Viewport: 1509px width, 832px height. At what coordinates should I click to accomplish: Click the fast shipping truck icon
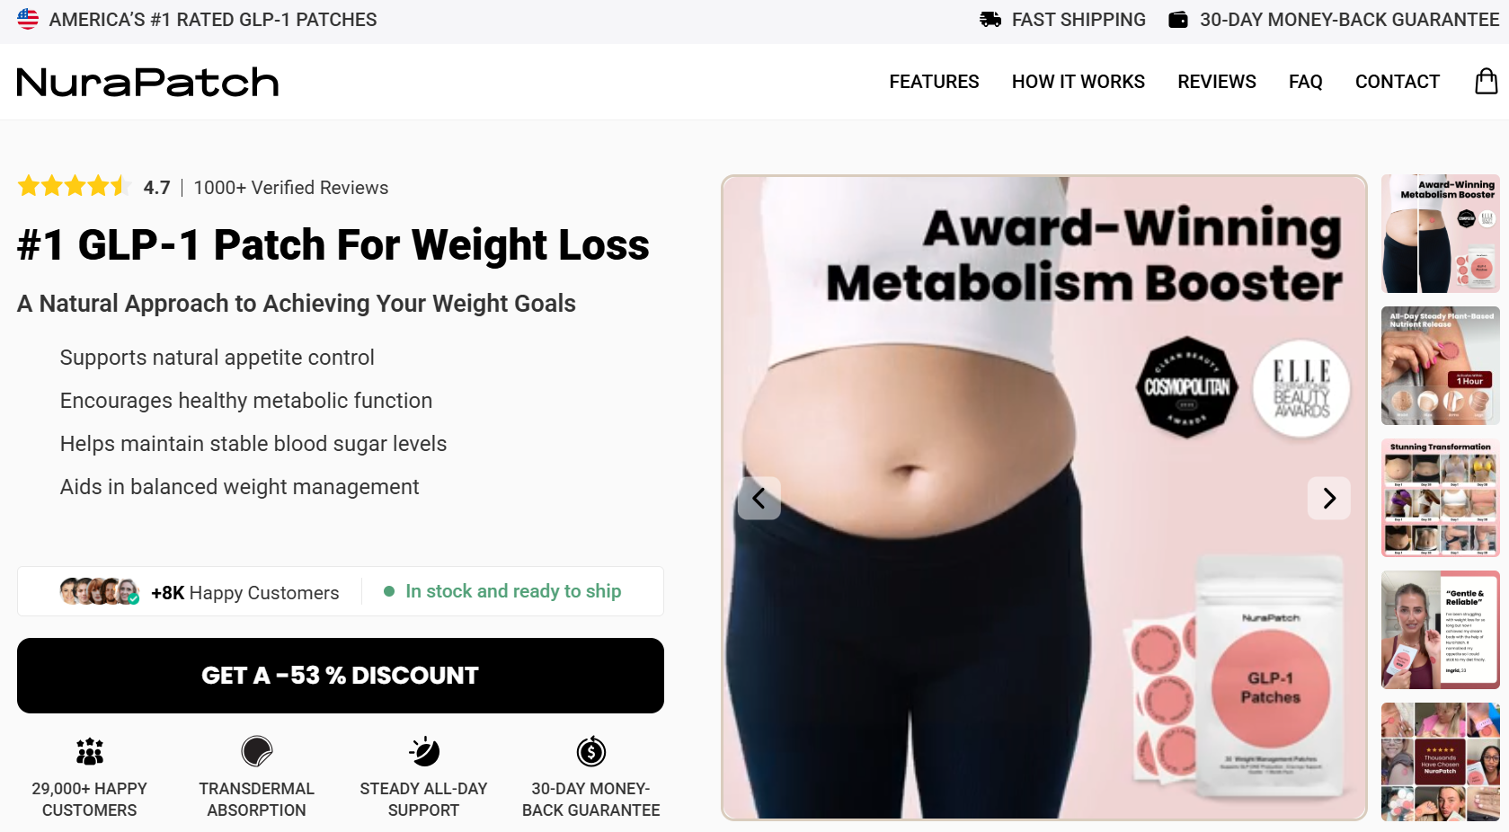click(990, 19)
